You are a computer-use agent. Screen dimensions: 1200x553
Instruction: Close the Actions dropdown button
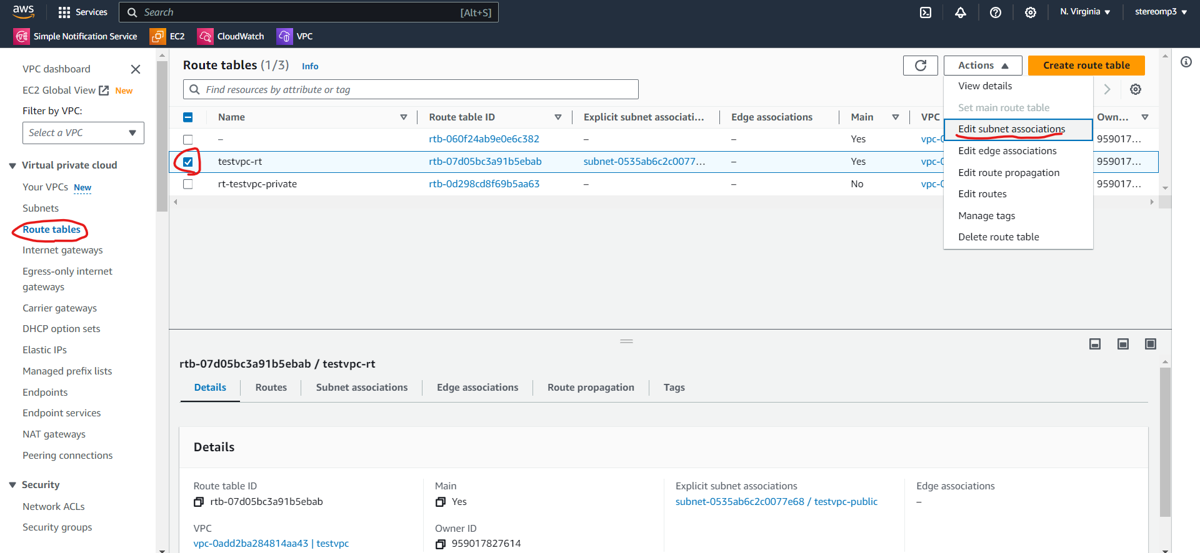pyautogui.click(x=983, y=66)
